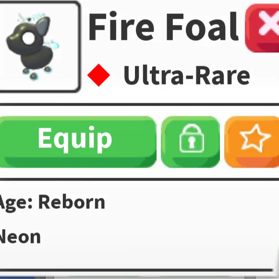The width and height of the screenshot is (279, 279).
Task: Click the white star outline icon
Action: [x=255, y=138]
